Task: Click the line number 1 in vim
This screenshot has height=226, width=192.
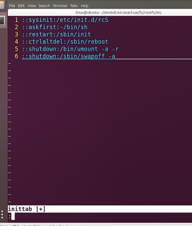Action: point(16,20)
